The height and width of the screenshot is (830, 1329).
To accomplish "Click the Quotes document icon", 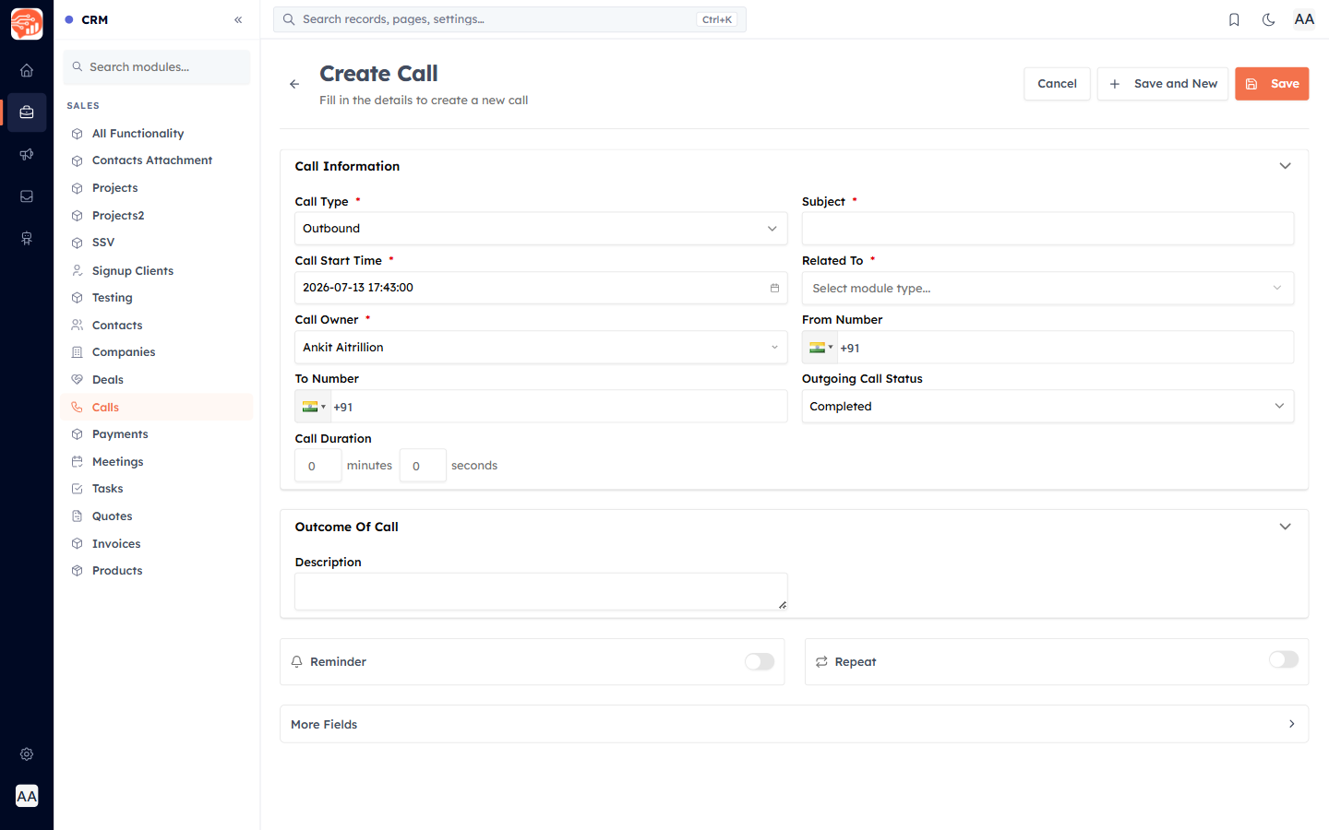I will (78, 516).
